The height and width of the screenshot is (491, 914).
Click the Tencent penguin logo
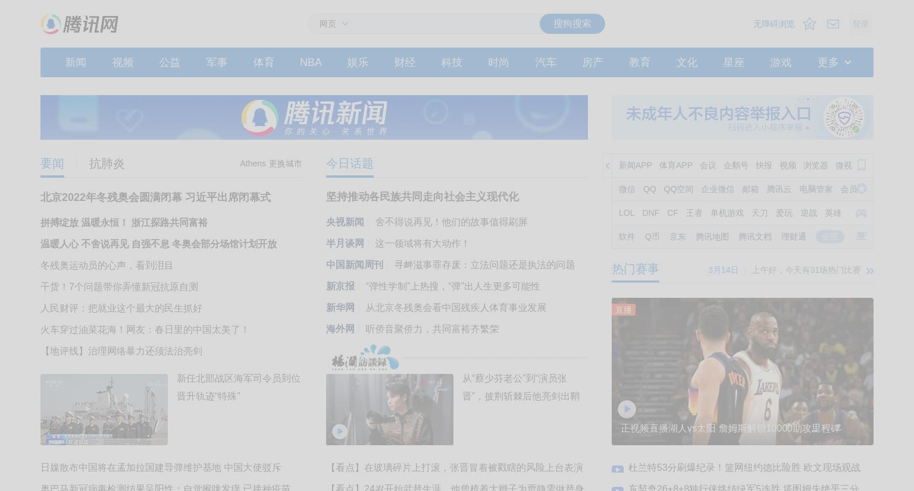79,24
